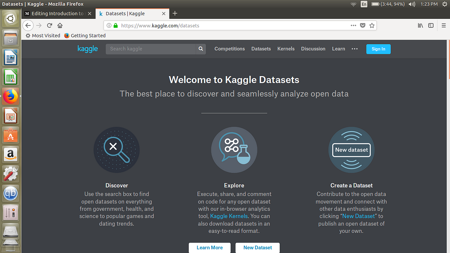
Task: Click the Sign In button
Action: (378, 49)
